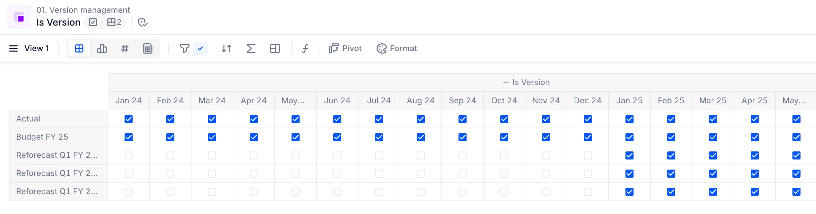Open the sigma totals icon
816x214 pixels.
pyautogui.click(x=251, y=48)
